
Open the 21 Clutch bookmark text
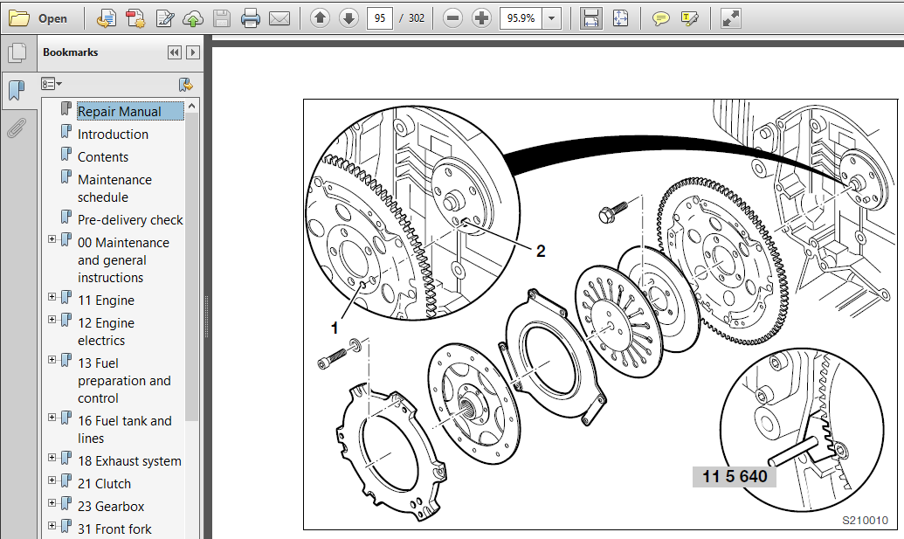(104, 484)
